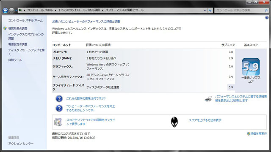
Task: Open the address bar history dropdown arrow
Action: (205, 11)
